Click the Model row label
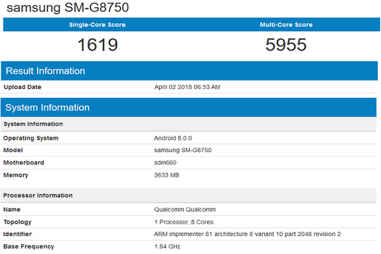The image size is (381, 254). 13,150
